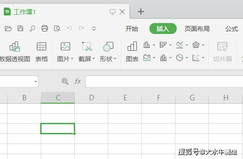Expand the radar chart dropdown arrow
This screenshot has height=159, width=243.
point(203,45)
